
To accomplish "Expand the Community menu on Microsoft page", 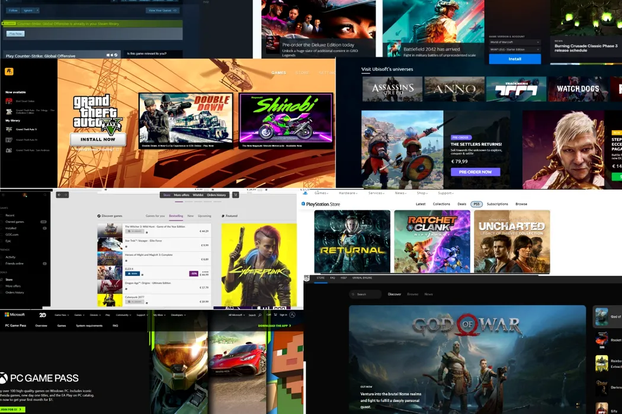I will 123,315.
